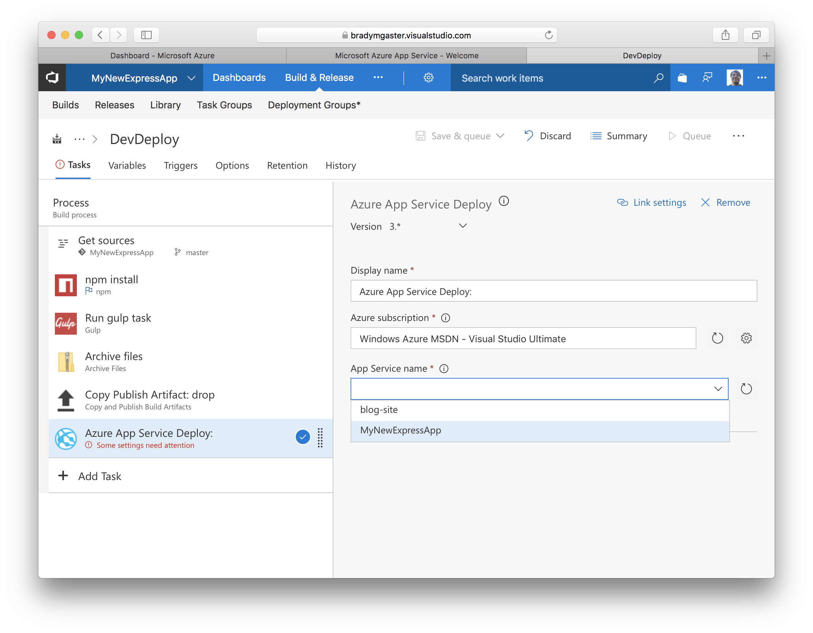Remove the Azure App Service Deploy task
The height and width of the screenshot is (633, 813).
click(726, 202)
